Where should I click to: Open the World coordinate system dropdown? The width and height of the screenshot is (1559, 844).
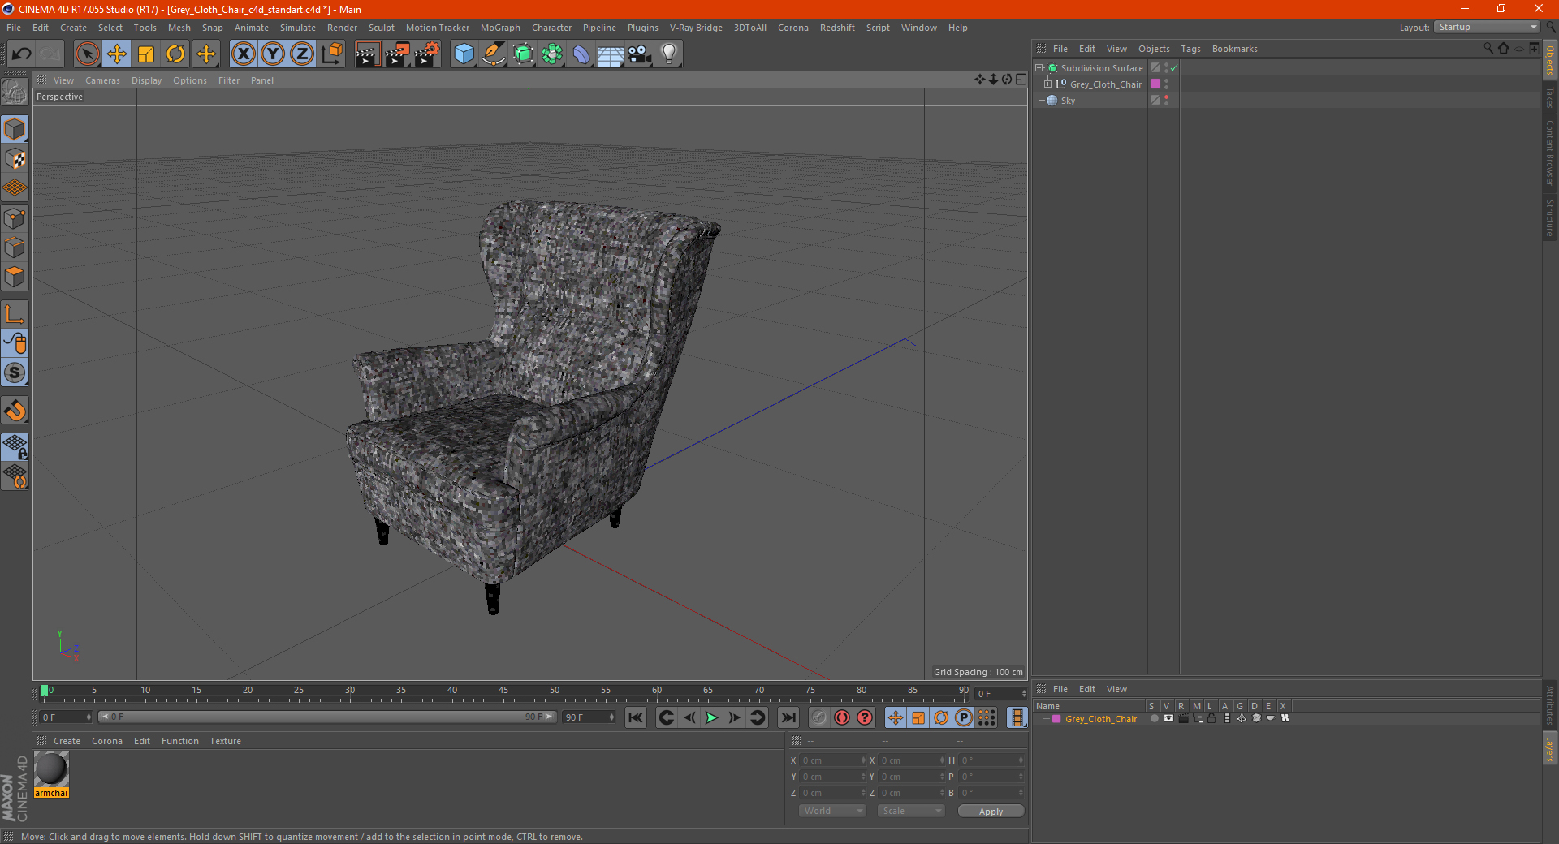pyautogui.click(x=832, y=811)
